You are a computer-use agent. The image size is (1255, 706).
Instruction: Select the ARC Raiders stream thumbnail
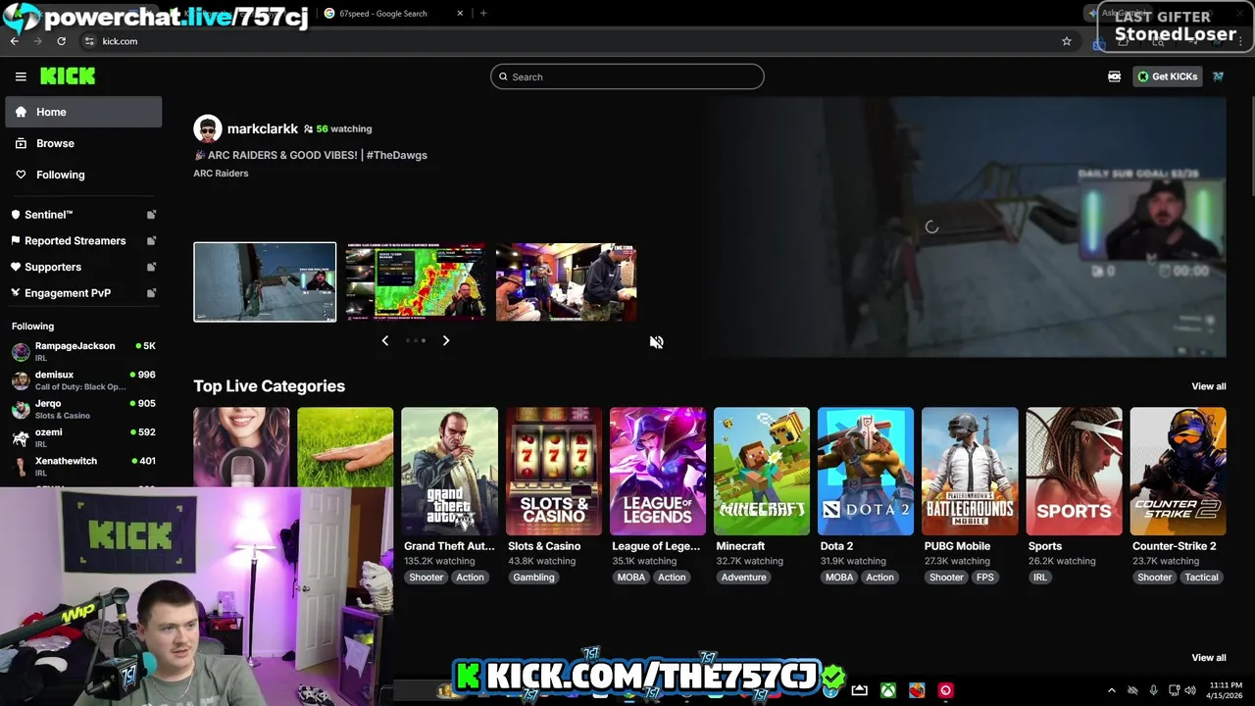tap(265, 281)
